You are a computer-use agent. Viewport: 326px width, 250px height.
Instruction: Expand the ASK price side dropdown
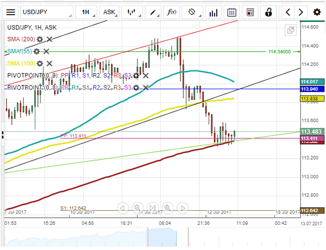[x=109, y=11]
